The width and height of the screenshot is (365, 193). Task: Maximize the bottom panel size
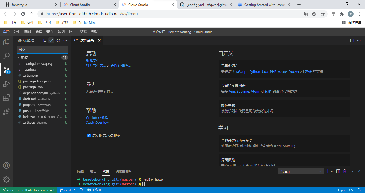coord(352,171)
